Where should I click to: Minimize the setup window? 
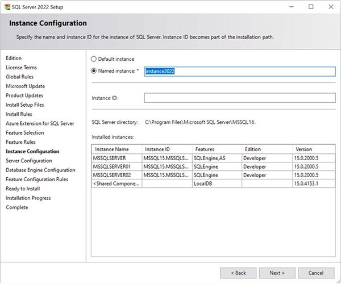coord(292,7)
